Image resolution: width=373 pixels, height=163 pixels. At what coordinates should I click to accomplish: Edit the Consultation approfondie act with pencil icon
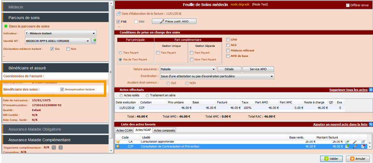[x=355, y=142]
